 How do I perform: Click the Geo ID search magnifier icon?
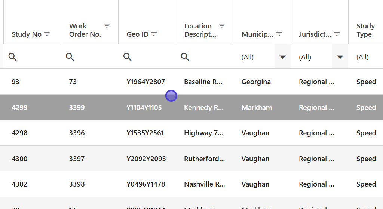tap(128, 57)
